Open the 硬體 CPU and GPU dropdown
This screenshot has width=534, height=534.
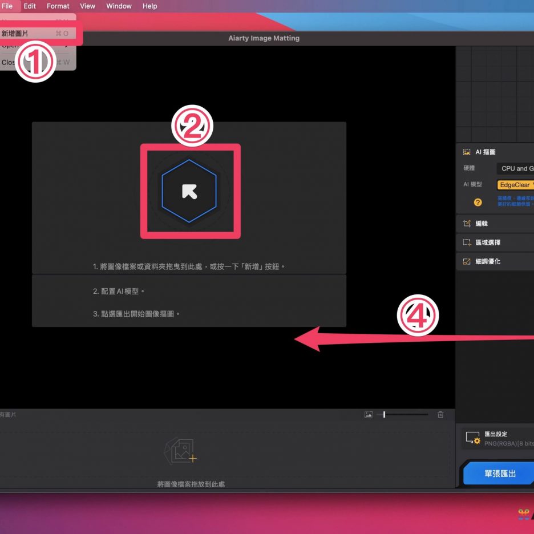point(516,168)
